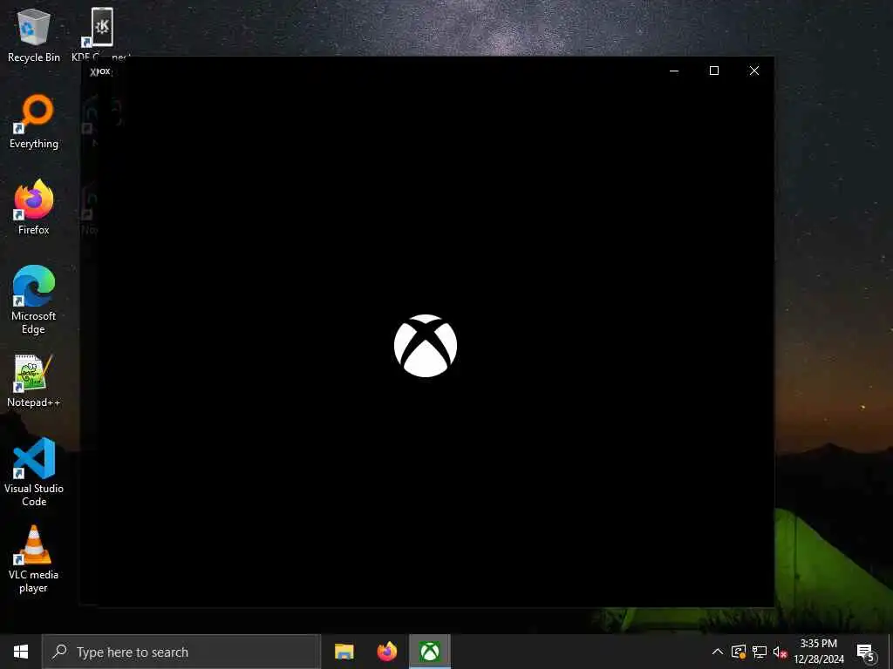Screen dimensions: 893x669
Task: Click in the 'Type here to search' box
Action: (x=181, y=652)
